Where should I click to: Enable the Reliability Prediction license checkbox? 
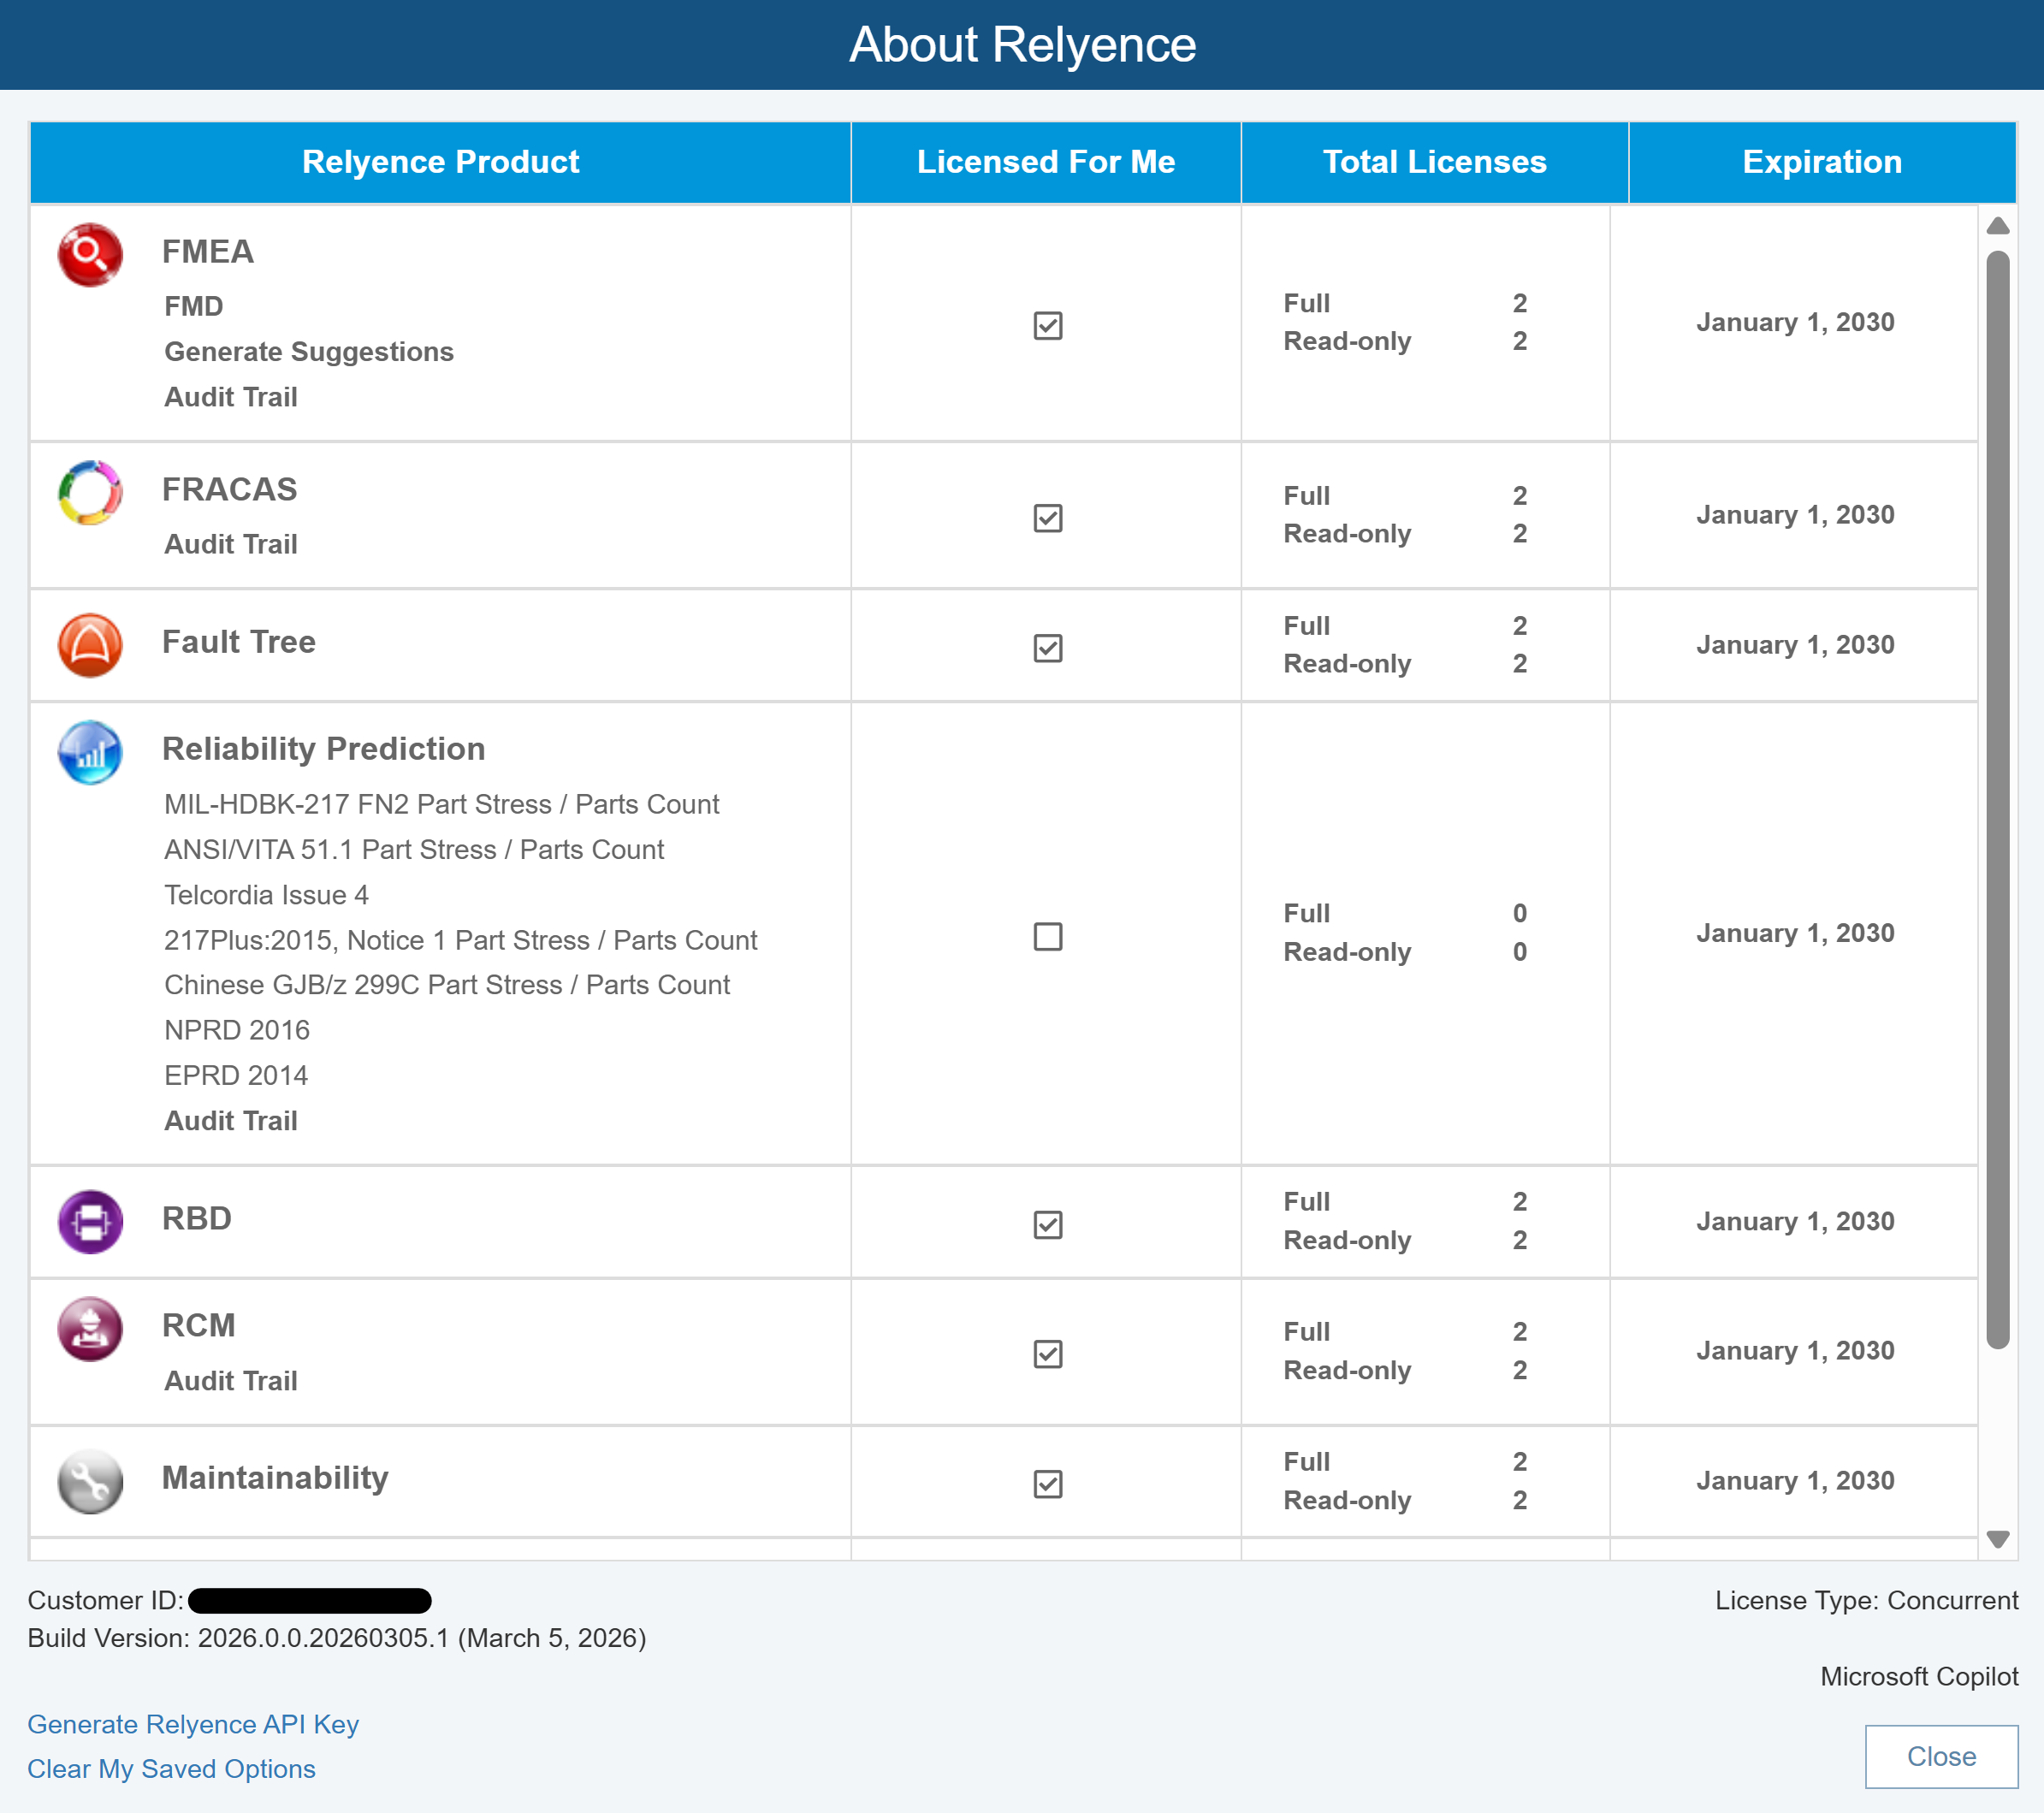point(1047,936)
